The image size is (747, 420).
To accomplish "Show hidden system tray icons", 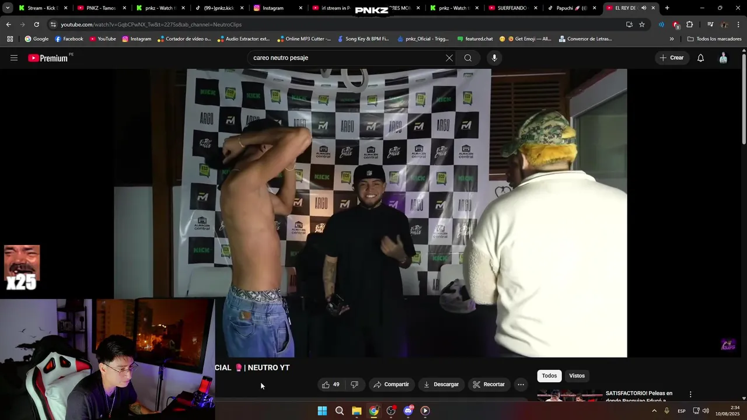I will pos(654,411).
